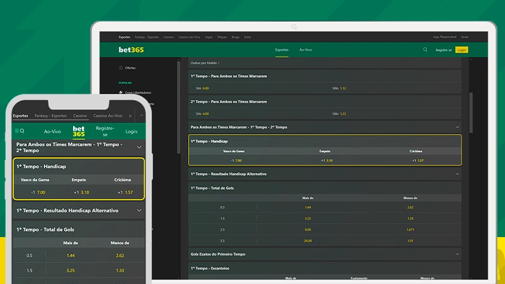Select the Cassino tab on the phone
505x284 pixels.
pyautogui.click(x=80, y=115)
